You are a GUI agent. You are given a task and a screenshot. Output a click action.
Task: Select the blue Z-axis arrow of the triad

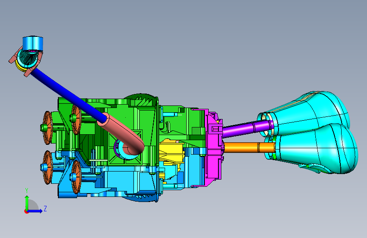(x=35, y=211)
